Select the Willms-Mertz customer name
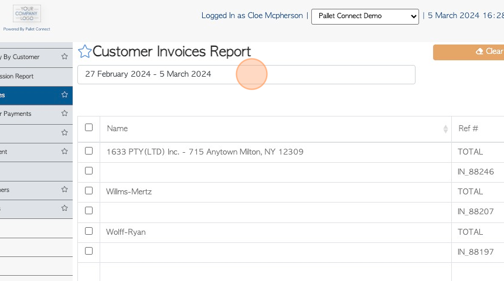The image size is (504, 281). tap(128, 191)
